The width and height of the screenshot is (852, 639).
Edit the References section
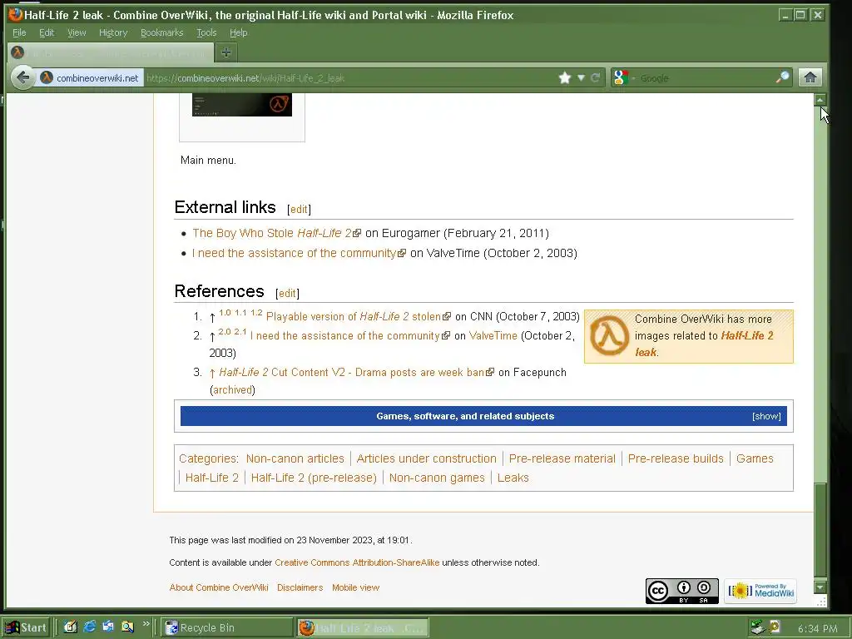point(287,294)
